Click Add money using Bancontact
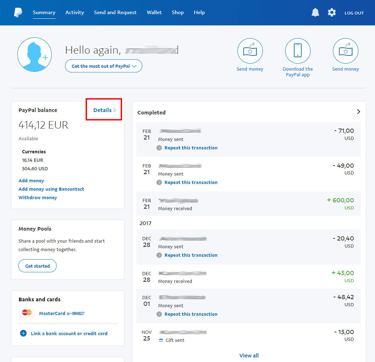The width and height of the screenshot is (375, 362). click(x=51, y=189)
